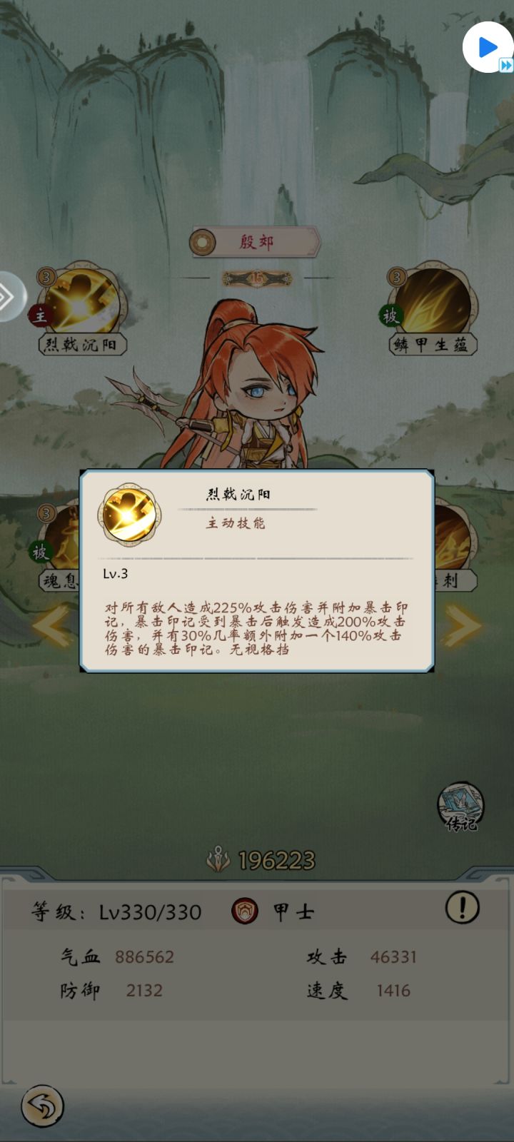Image resolution: width=514 pixels, height=1142 pixels.
Task: Open the 传记 biography icon
Action: pyautogui.click(x=460, y=807)
